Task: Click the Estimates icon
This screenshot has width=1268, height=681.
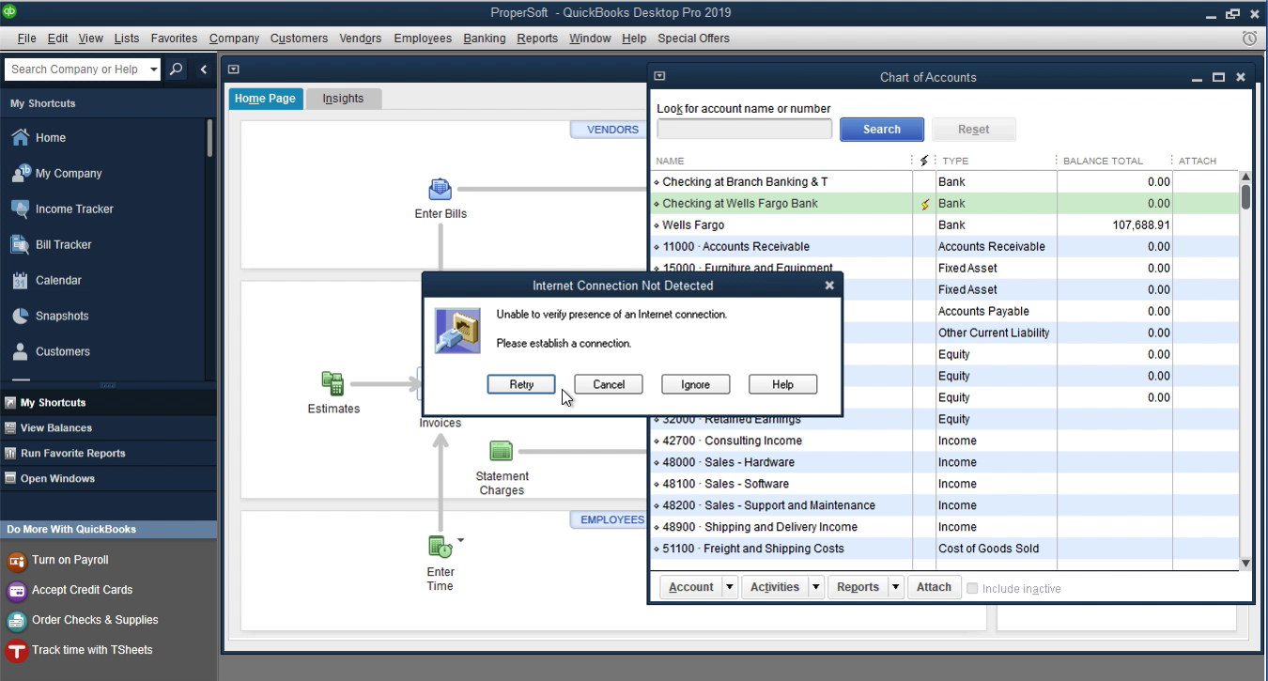Action: [332, 383]
